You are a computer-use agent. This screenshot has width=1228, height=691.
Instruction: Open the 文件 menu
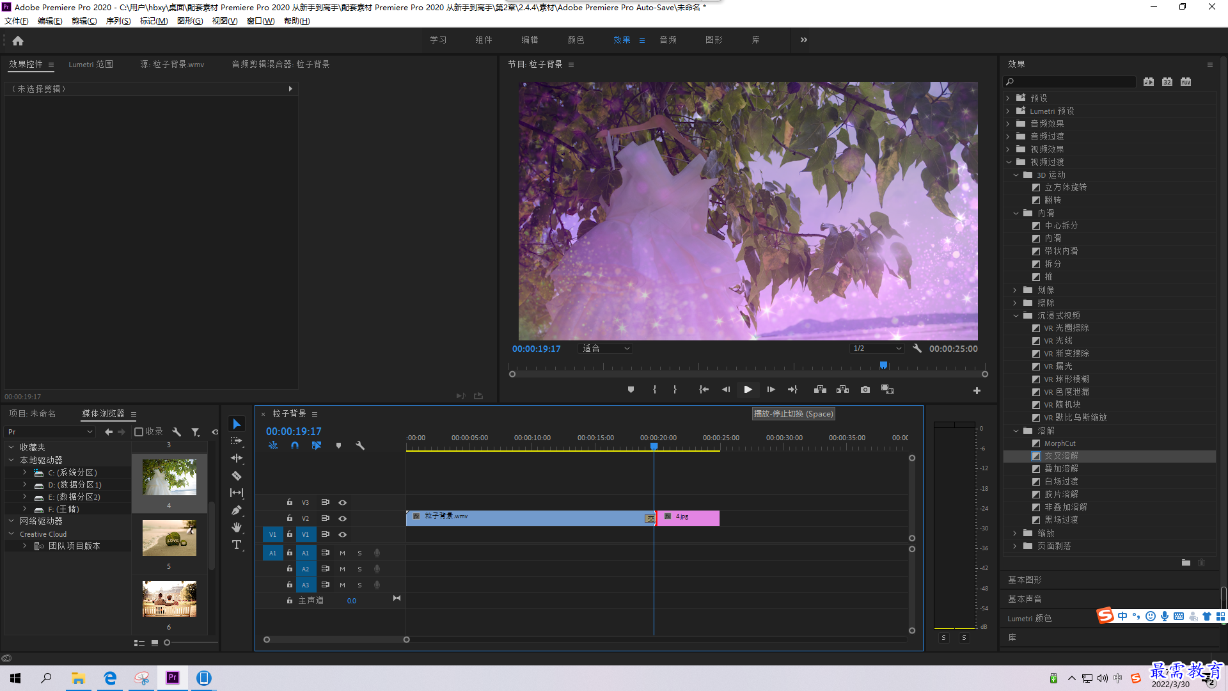(17, 21)
